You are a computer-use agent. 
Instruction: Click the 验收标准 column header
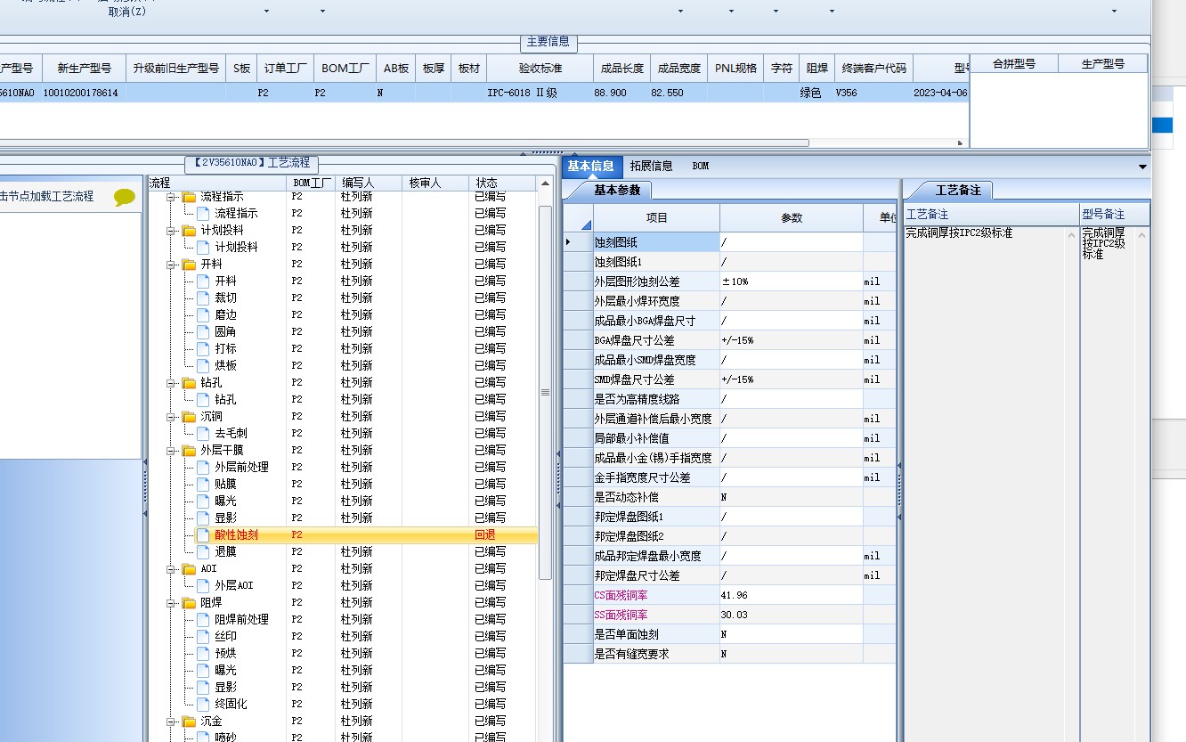540,68
